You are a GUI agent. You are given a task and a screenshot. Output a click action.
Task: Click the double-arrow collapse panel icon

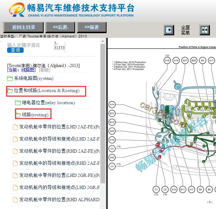pos(205,30)
